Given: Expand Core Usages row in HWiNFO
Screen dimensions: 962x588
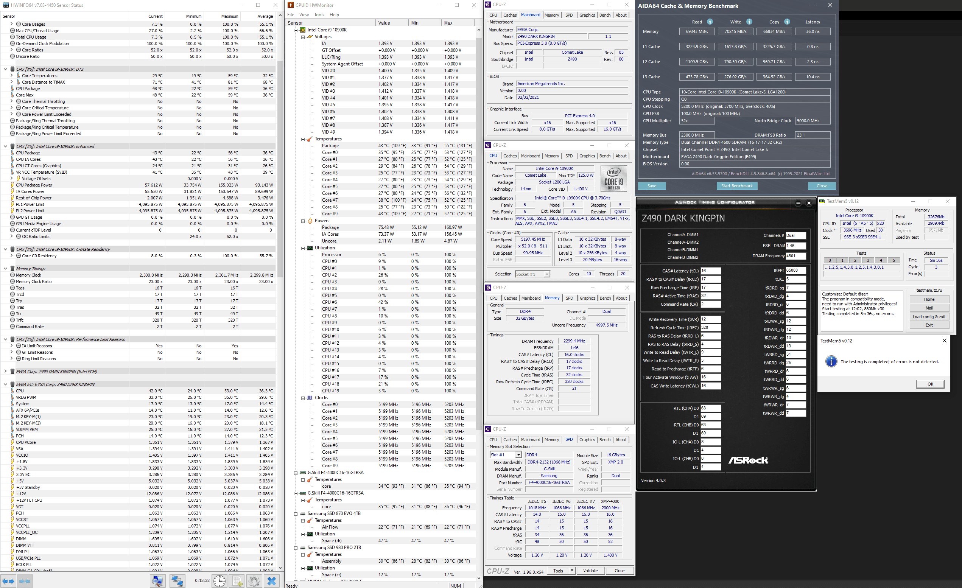Looking at the screenshot, I should click(11, 24).
